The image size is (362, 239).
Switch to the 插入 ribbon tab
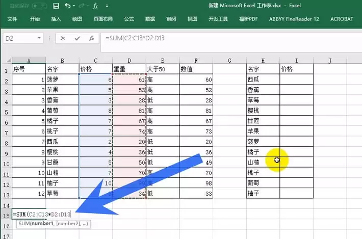coord(56,19)
